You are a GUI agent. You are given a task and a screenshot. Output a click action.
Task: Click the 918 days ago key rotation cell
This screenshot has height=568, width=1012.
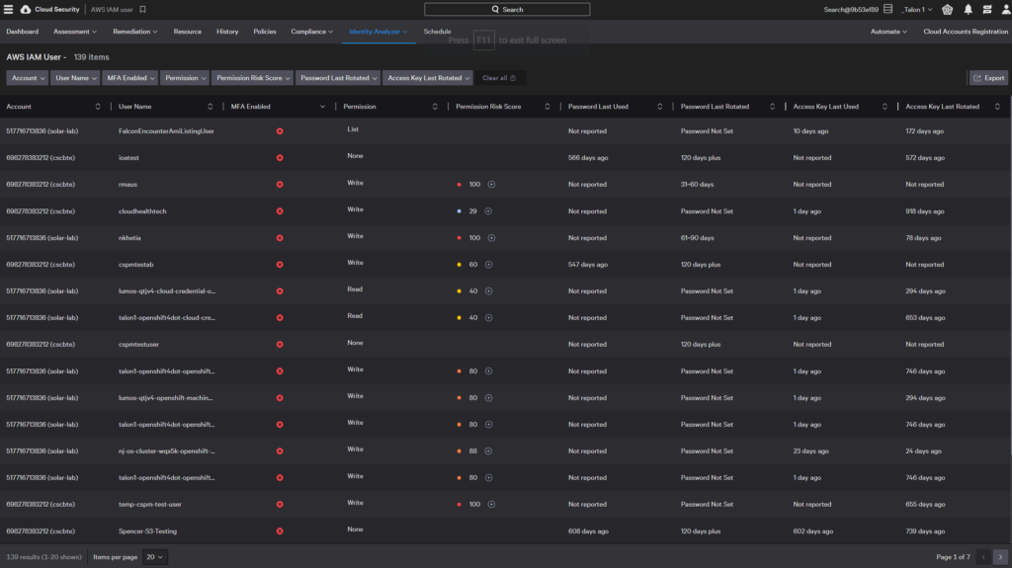click(x=924, y=211)
